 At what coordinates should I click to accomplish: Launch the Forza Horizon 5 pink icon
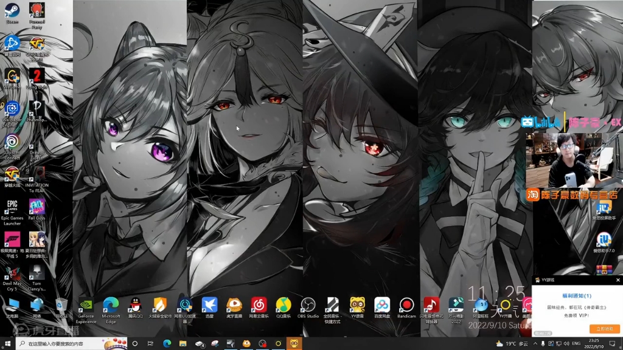click(x=12, y=245)
